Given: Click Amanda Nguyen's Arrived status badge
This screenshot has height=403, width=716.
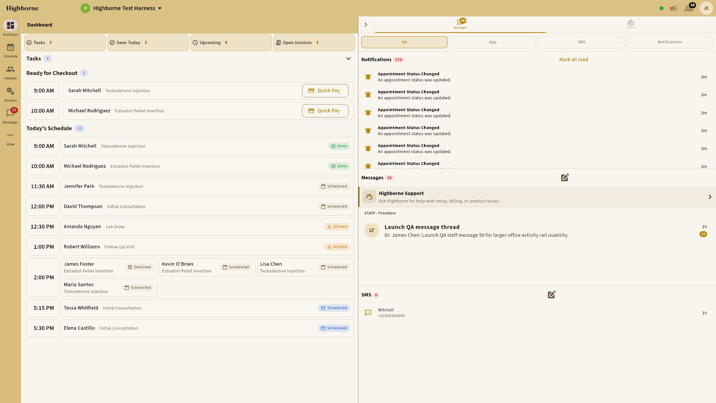Looking at the screenshot, I should click(x=337, y=227).
